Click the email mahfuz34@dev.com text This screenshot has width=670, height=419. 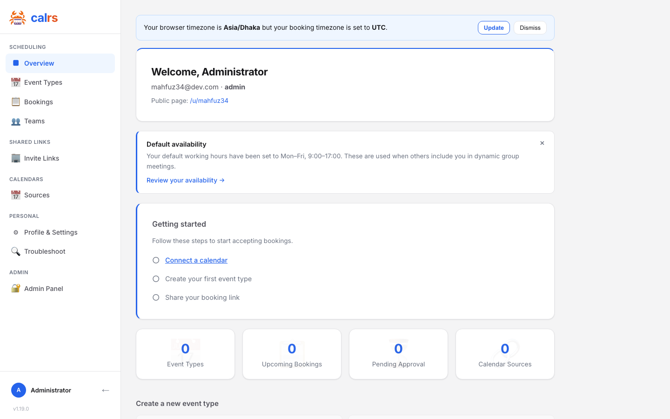[185, 87]
